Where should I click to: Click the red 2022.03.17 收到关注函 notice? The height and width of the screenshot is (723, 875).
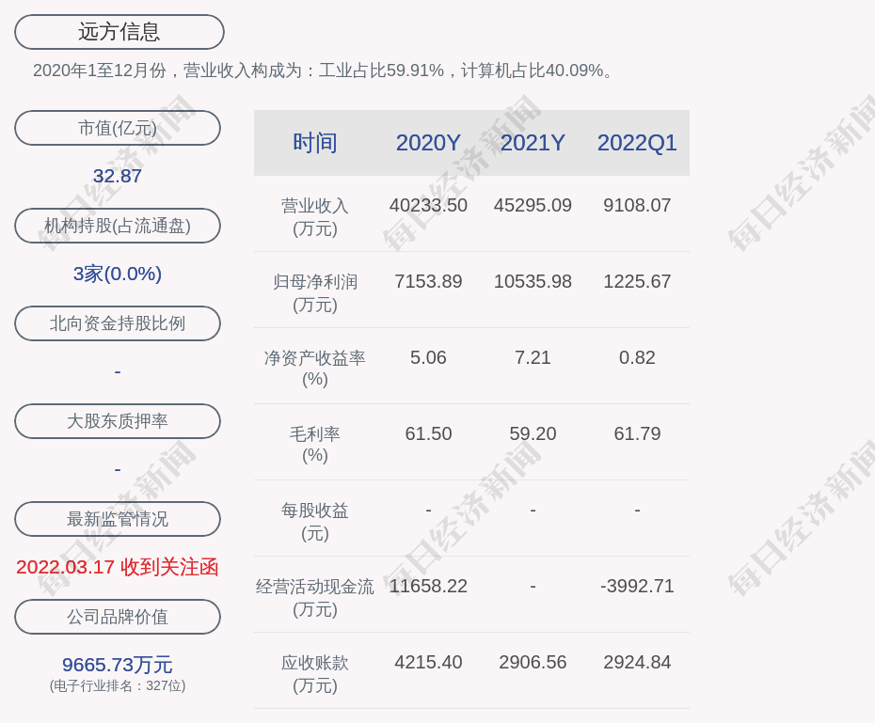pyautogui.click(x=118, y=568)
